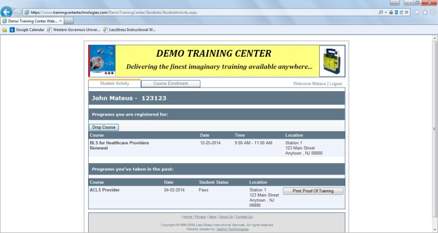Click the 12-25-2014 date cell
Image resolution: width=438 pixels, height=233 pixels.
(x=210, y=142)
